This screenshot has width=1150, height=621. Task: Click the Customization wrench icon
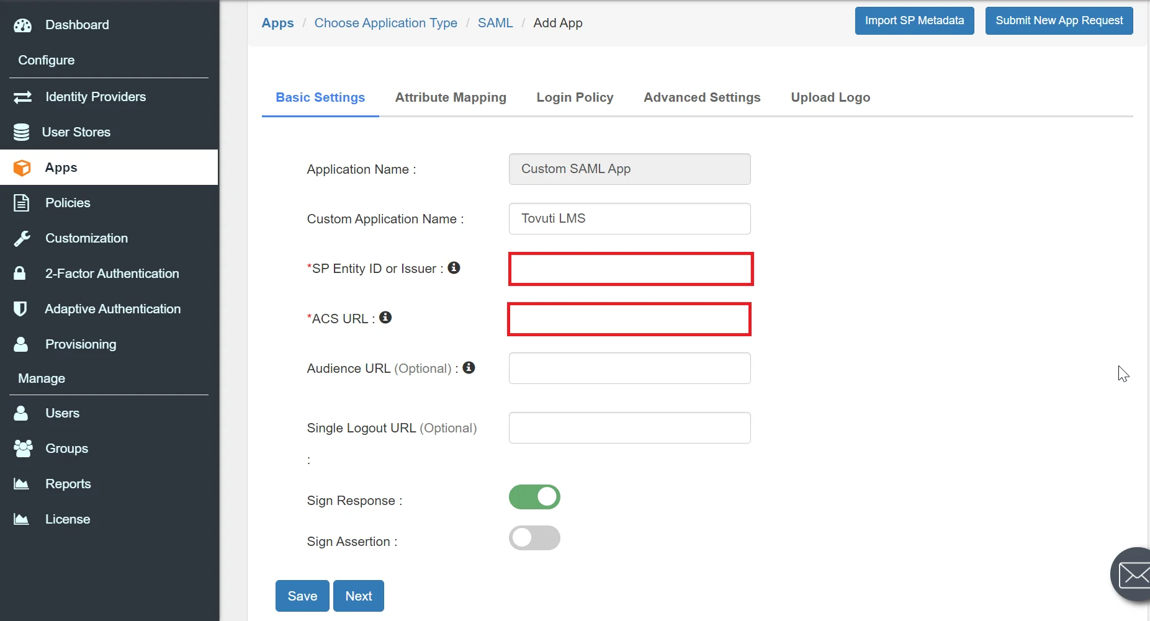click(x=22, y=238)
